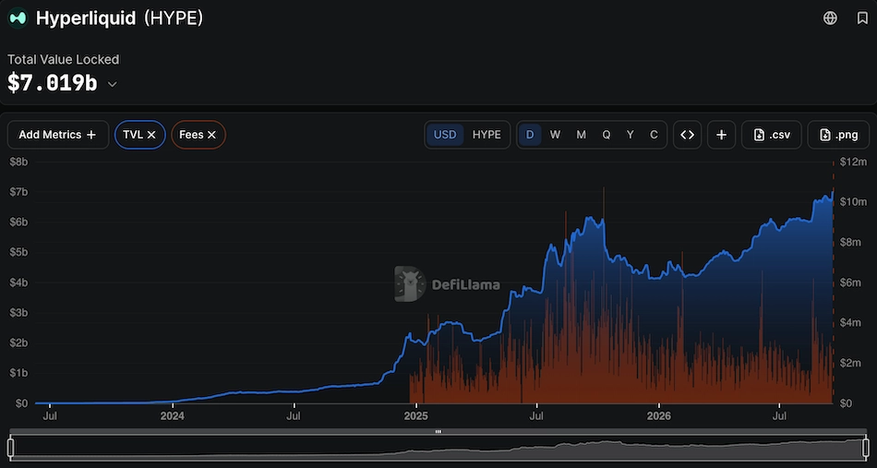
Task: Select the yearly Y interval
Action: 631,135
